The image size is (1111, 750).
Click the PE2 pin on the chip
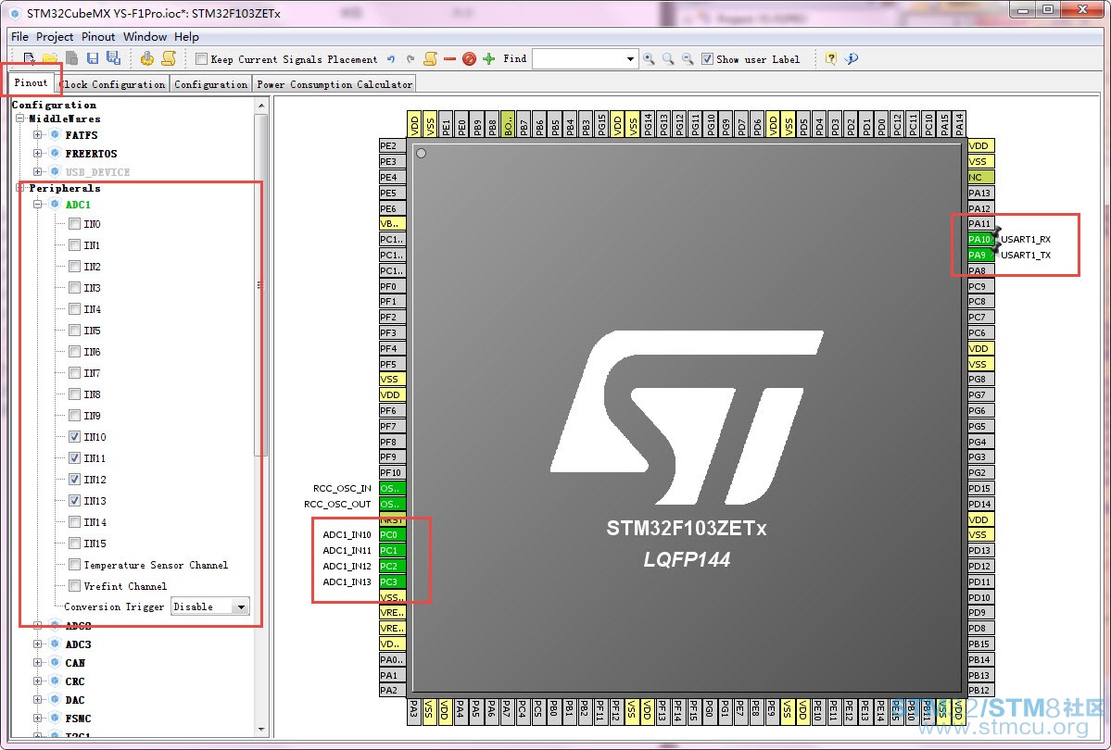point(393,146)
